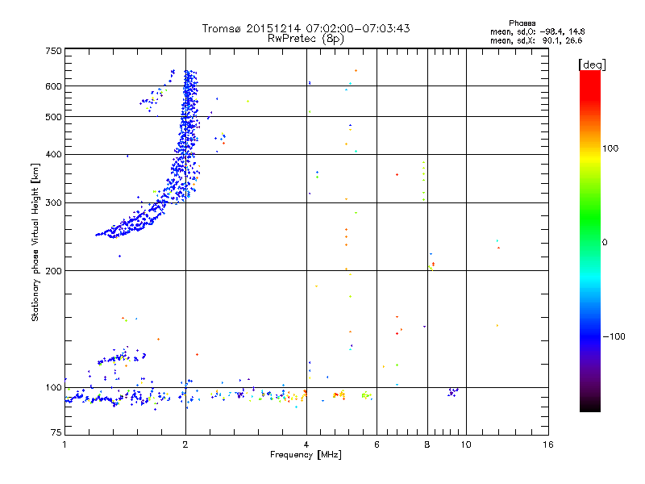
Task: Click the plot title 'Tromsø 20151214 07:02:00-07:03:43'
Action: [x=306, y=28]
